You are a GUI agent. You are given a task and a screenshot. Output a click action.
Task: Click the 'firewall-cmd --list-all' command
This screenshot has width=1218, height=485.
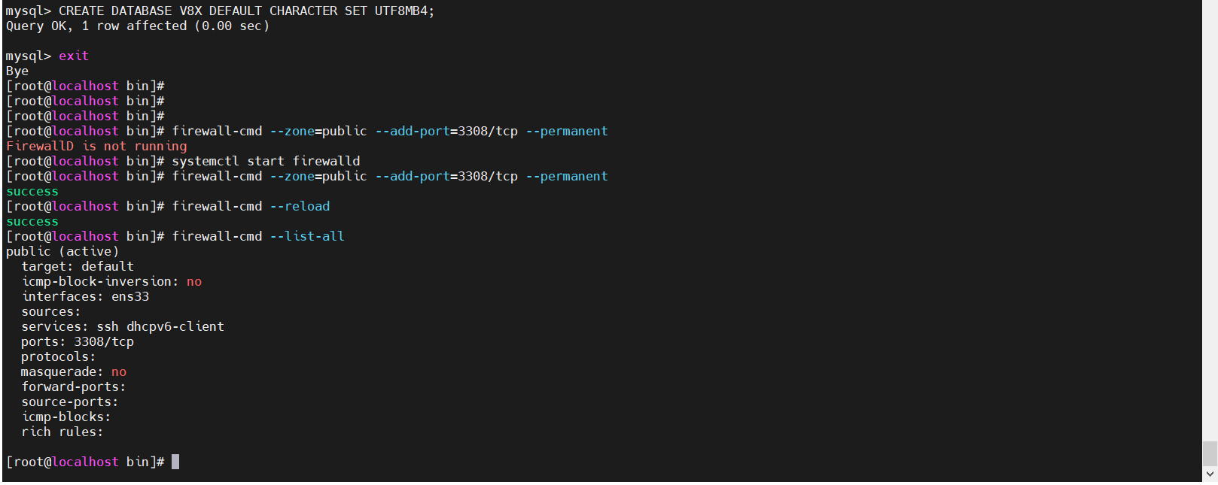point(258,236)
